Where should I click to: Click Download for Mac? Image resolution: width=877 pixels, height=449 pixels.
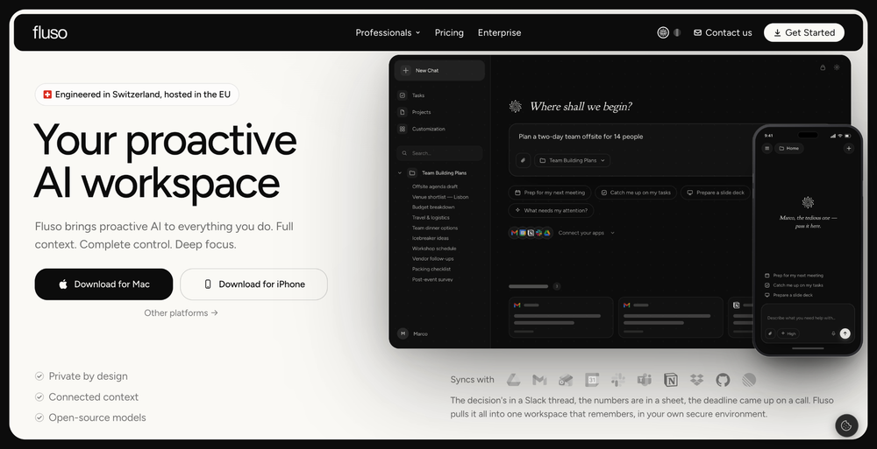tap(103, 284)
